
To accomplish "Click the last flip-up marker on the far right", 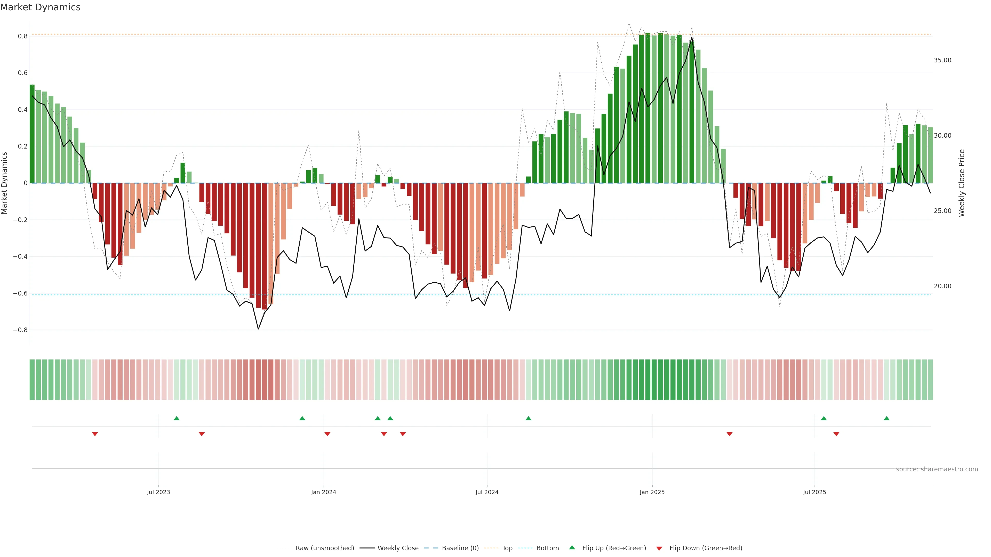I will pos(886,418).
